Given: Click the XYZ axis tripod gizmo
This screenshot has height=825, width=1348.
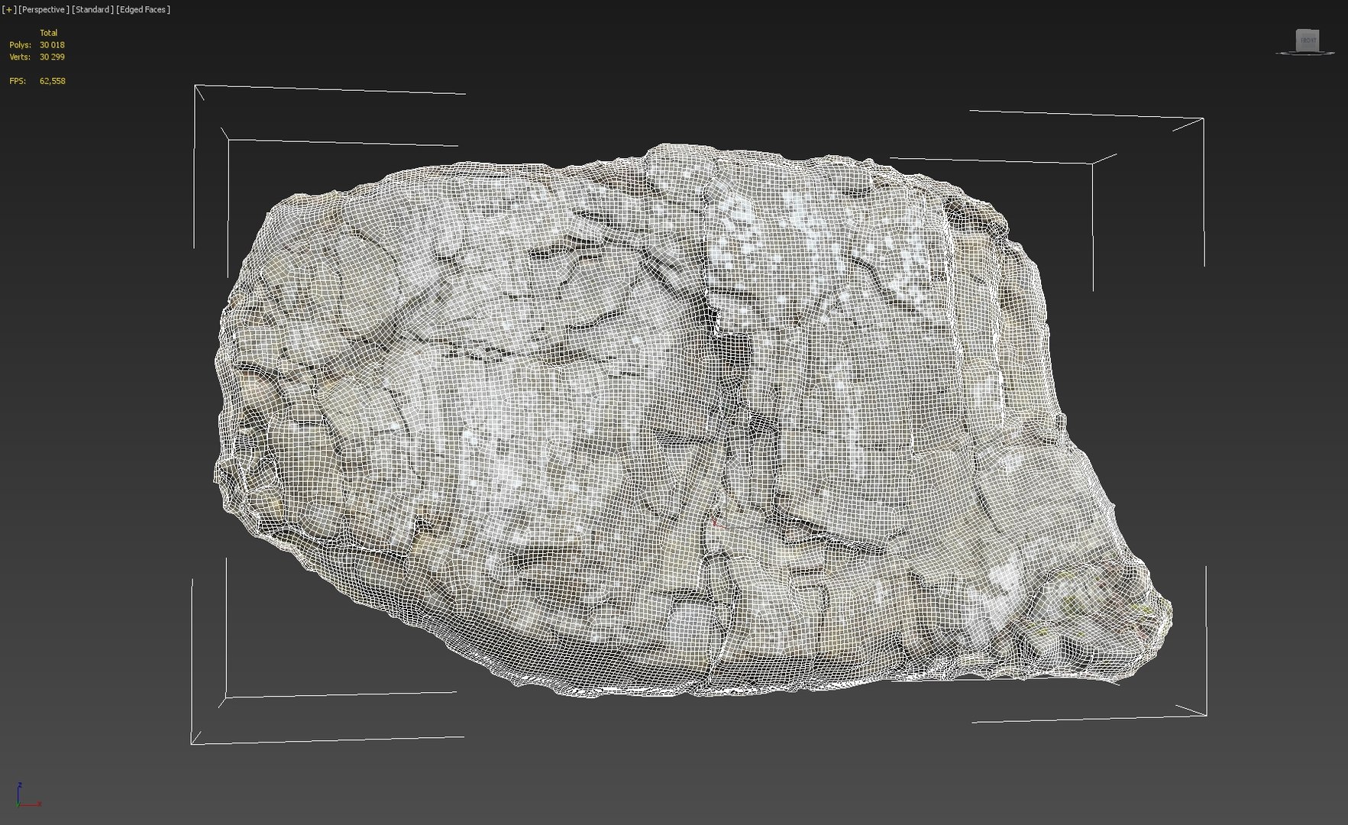Looking at the screenshot, I should (x=27, y=795).
